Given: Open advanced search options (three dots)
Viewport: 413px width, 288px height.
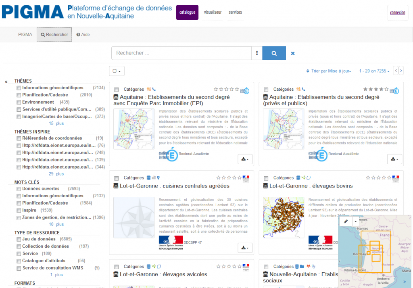Looking at the screenshot, I should (257, 53).
